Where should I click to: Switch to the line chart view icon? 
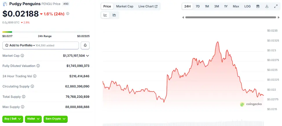[105, 15]
